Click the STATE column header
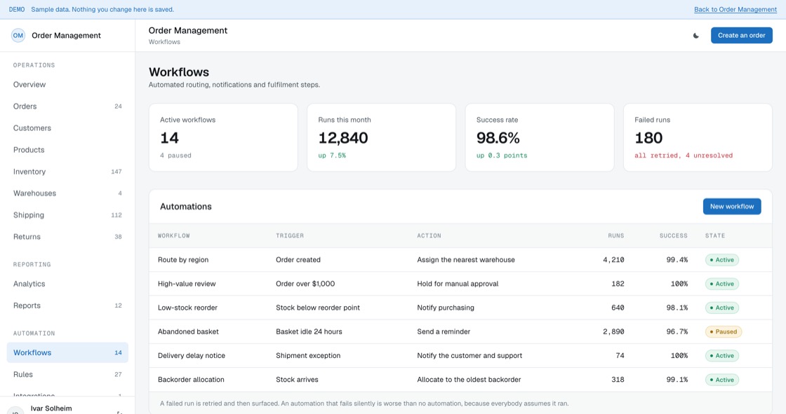 pos(715,235)
